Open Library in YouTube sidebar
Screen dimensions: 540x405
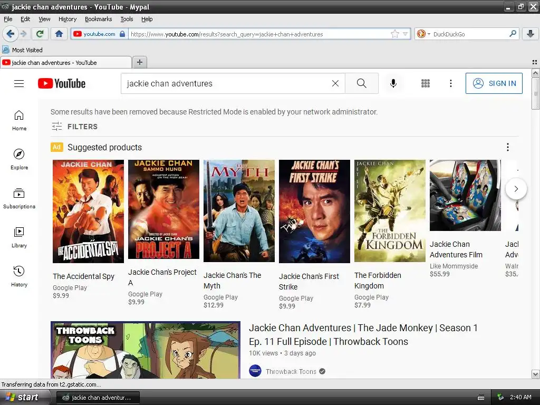click(19, 237)
